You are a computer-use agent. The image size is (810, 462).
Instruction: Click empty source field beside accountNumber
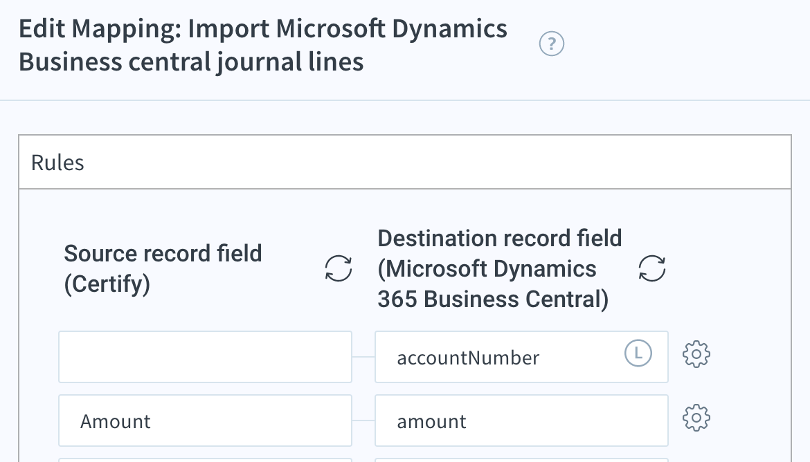click(205, 357)
